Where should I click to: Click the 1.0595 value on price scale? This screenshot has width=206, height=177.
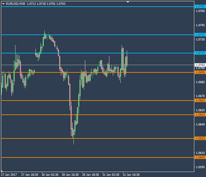(x=200, y=167)
